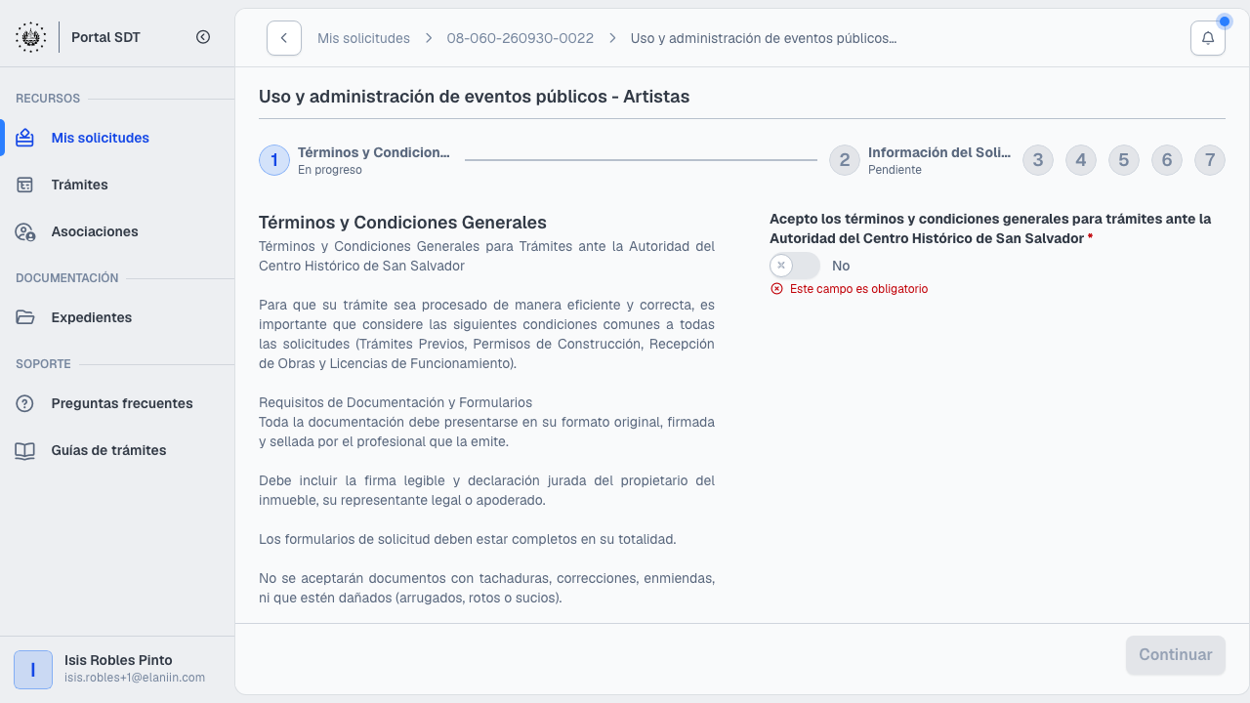Image resolution: width=1250 pixels, height=703 pixels.
Task: Open Asociaciones in the sidebar
Action: point(117,231)
